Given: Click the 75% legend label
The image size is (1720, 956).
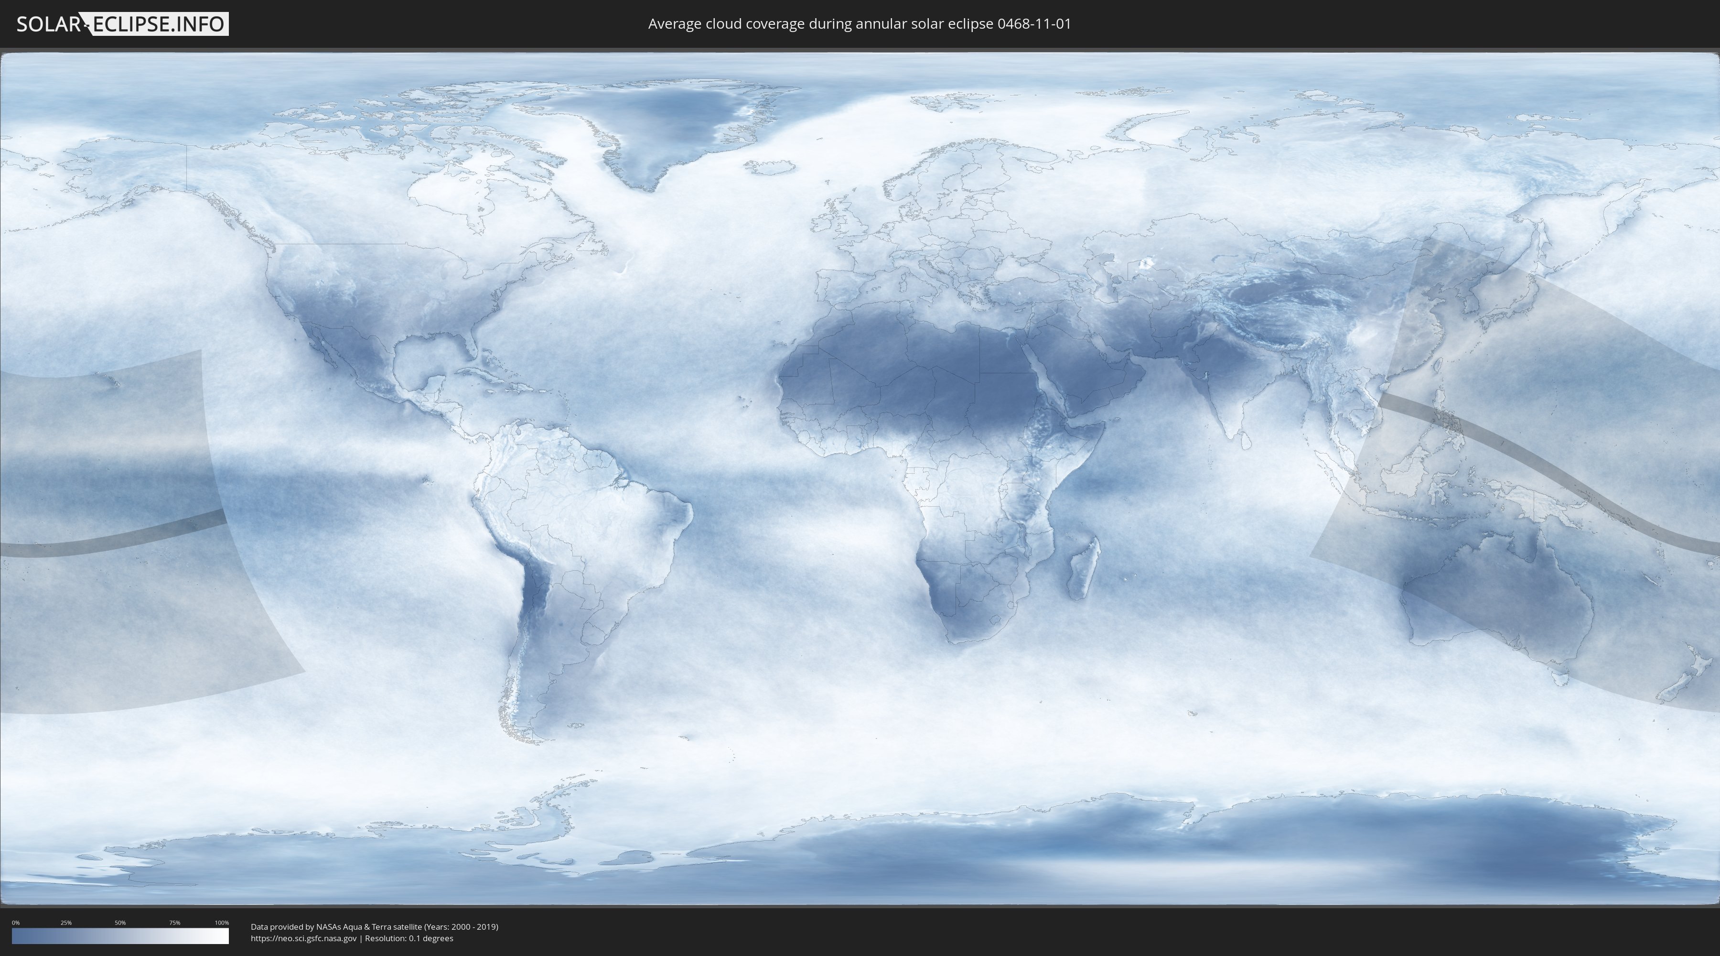Looking at the screenshot, I should (x=174, y=923).
